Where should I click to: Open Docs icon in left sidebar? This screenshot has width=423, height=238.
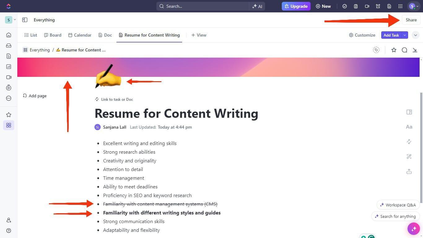(9, 56)
